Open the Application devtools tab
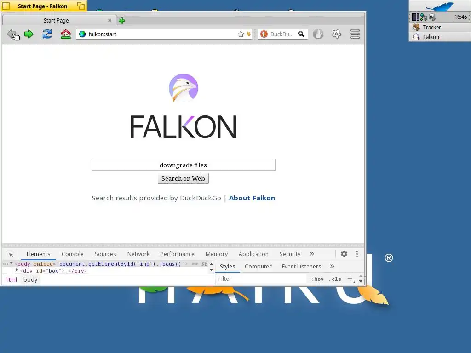471x353 pixels. [x=253, y=254]
